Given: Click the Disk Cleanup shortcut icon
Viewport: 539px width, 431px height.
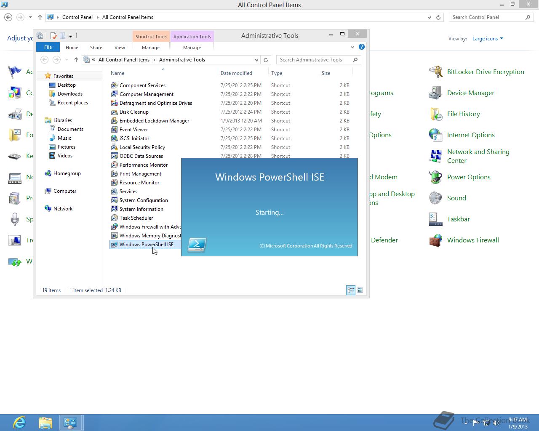Looking at the screenshot, I should click(114, 112).
